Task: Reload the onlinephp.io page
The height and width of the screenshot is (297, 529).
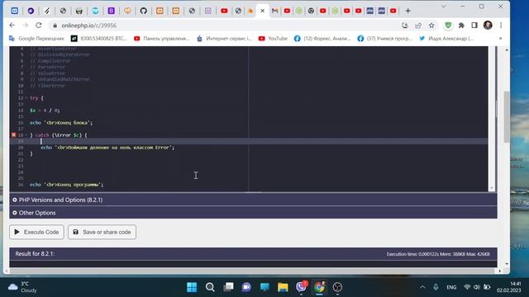Action: [x=39, y=26]
